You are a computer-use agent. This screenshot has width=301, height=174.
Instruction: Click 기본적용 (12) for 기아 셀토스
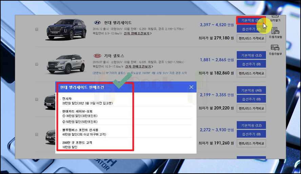click(251, 56)
